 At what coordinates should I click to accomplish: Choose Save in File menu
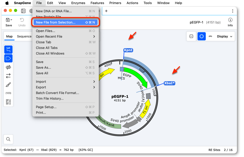65,62
